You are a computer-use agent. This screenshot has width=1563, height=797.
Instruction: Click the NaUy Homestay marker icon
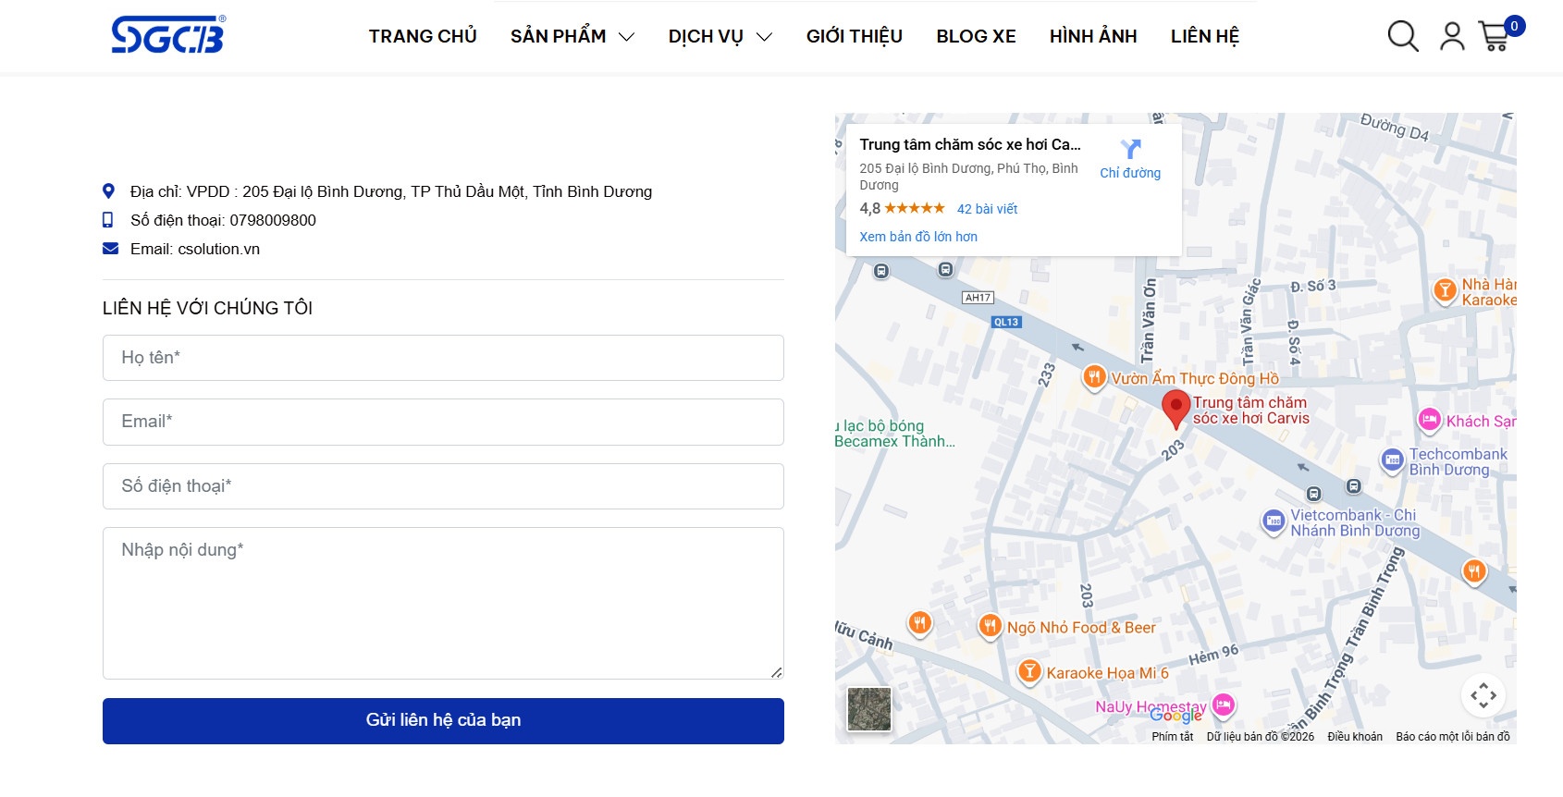(x=1224, y=705)
